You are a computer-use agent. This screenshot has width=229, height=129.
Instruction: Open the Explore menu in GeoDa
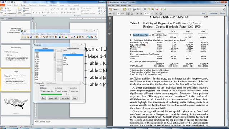[x=43, y=34]
